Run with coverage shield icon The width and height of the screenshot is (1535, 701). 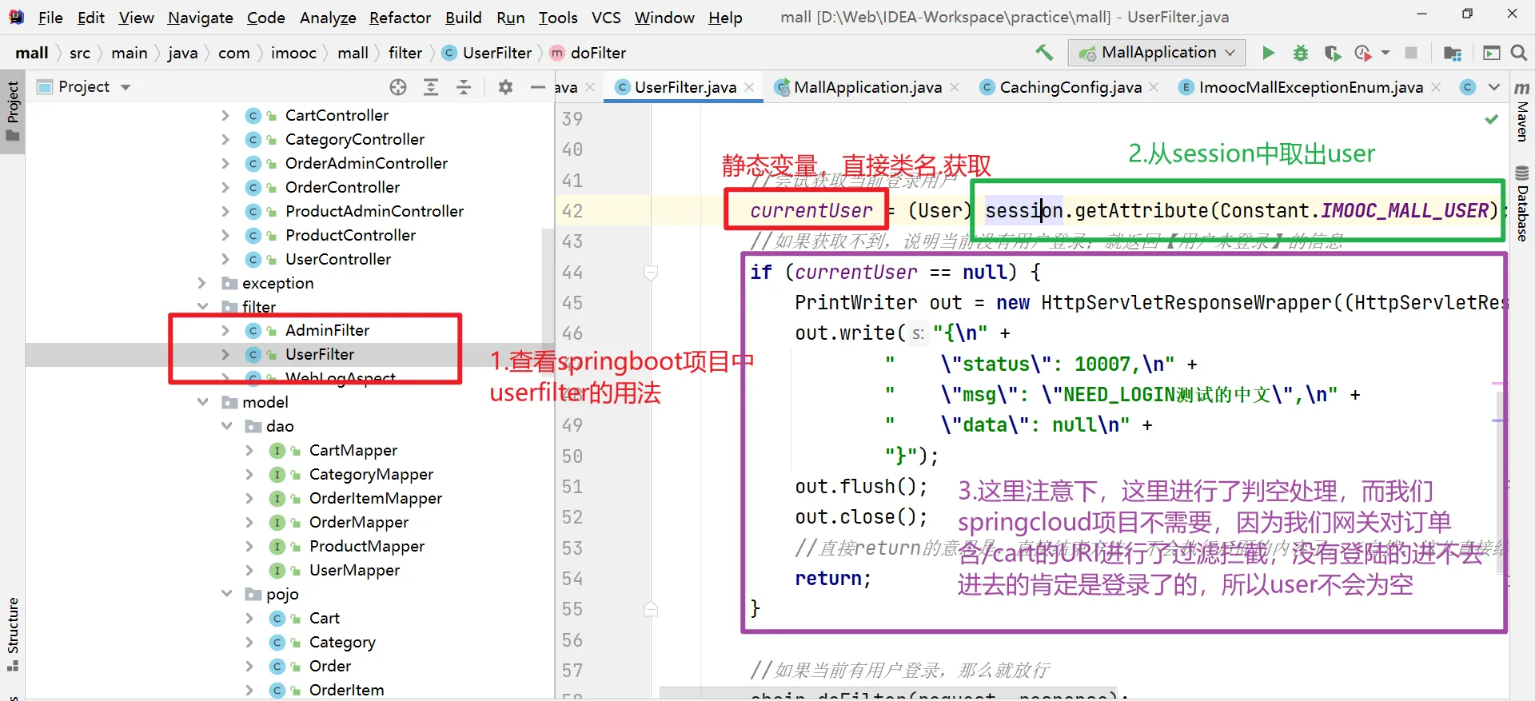(1332, 53)
